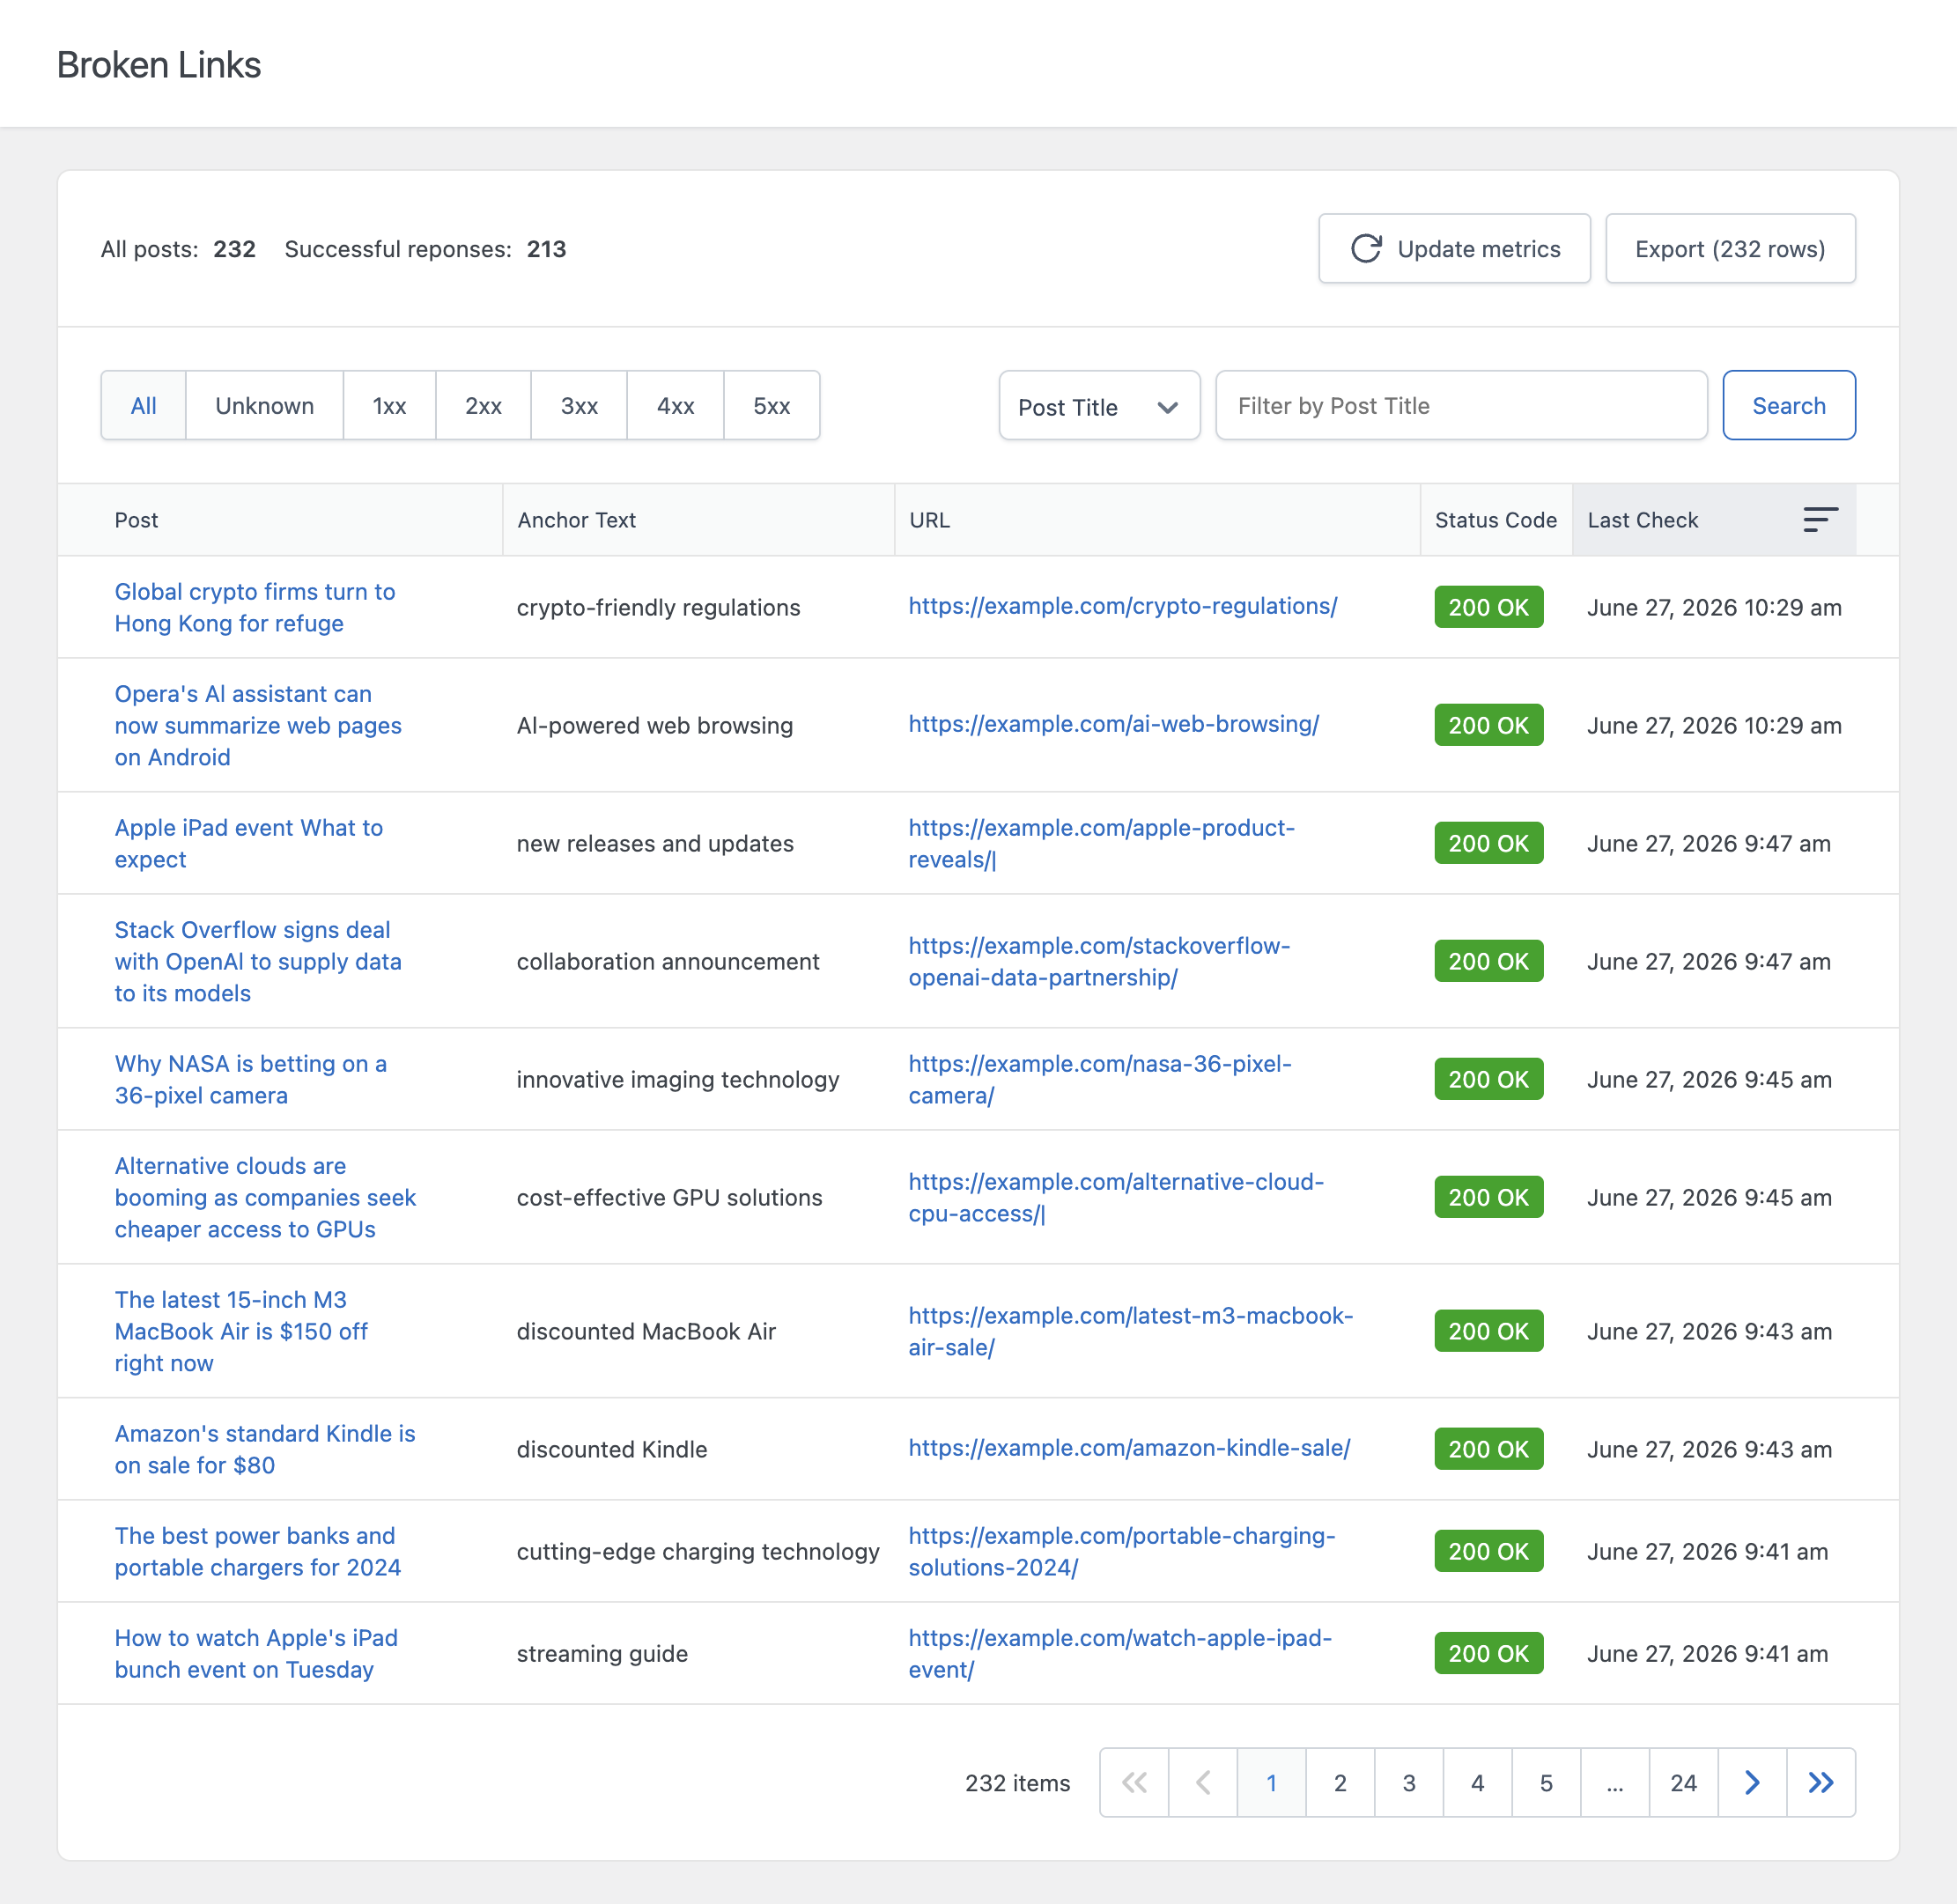Screen dimensions: 1957x1904
Task: Select the Unknown status filter tab
Action: tap(265, 405)
